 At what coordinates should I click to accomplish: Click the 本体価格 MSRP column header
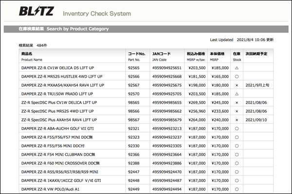coord(219,56)
